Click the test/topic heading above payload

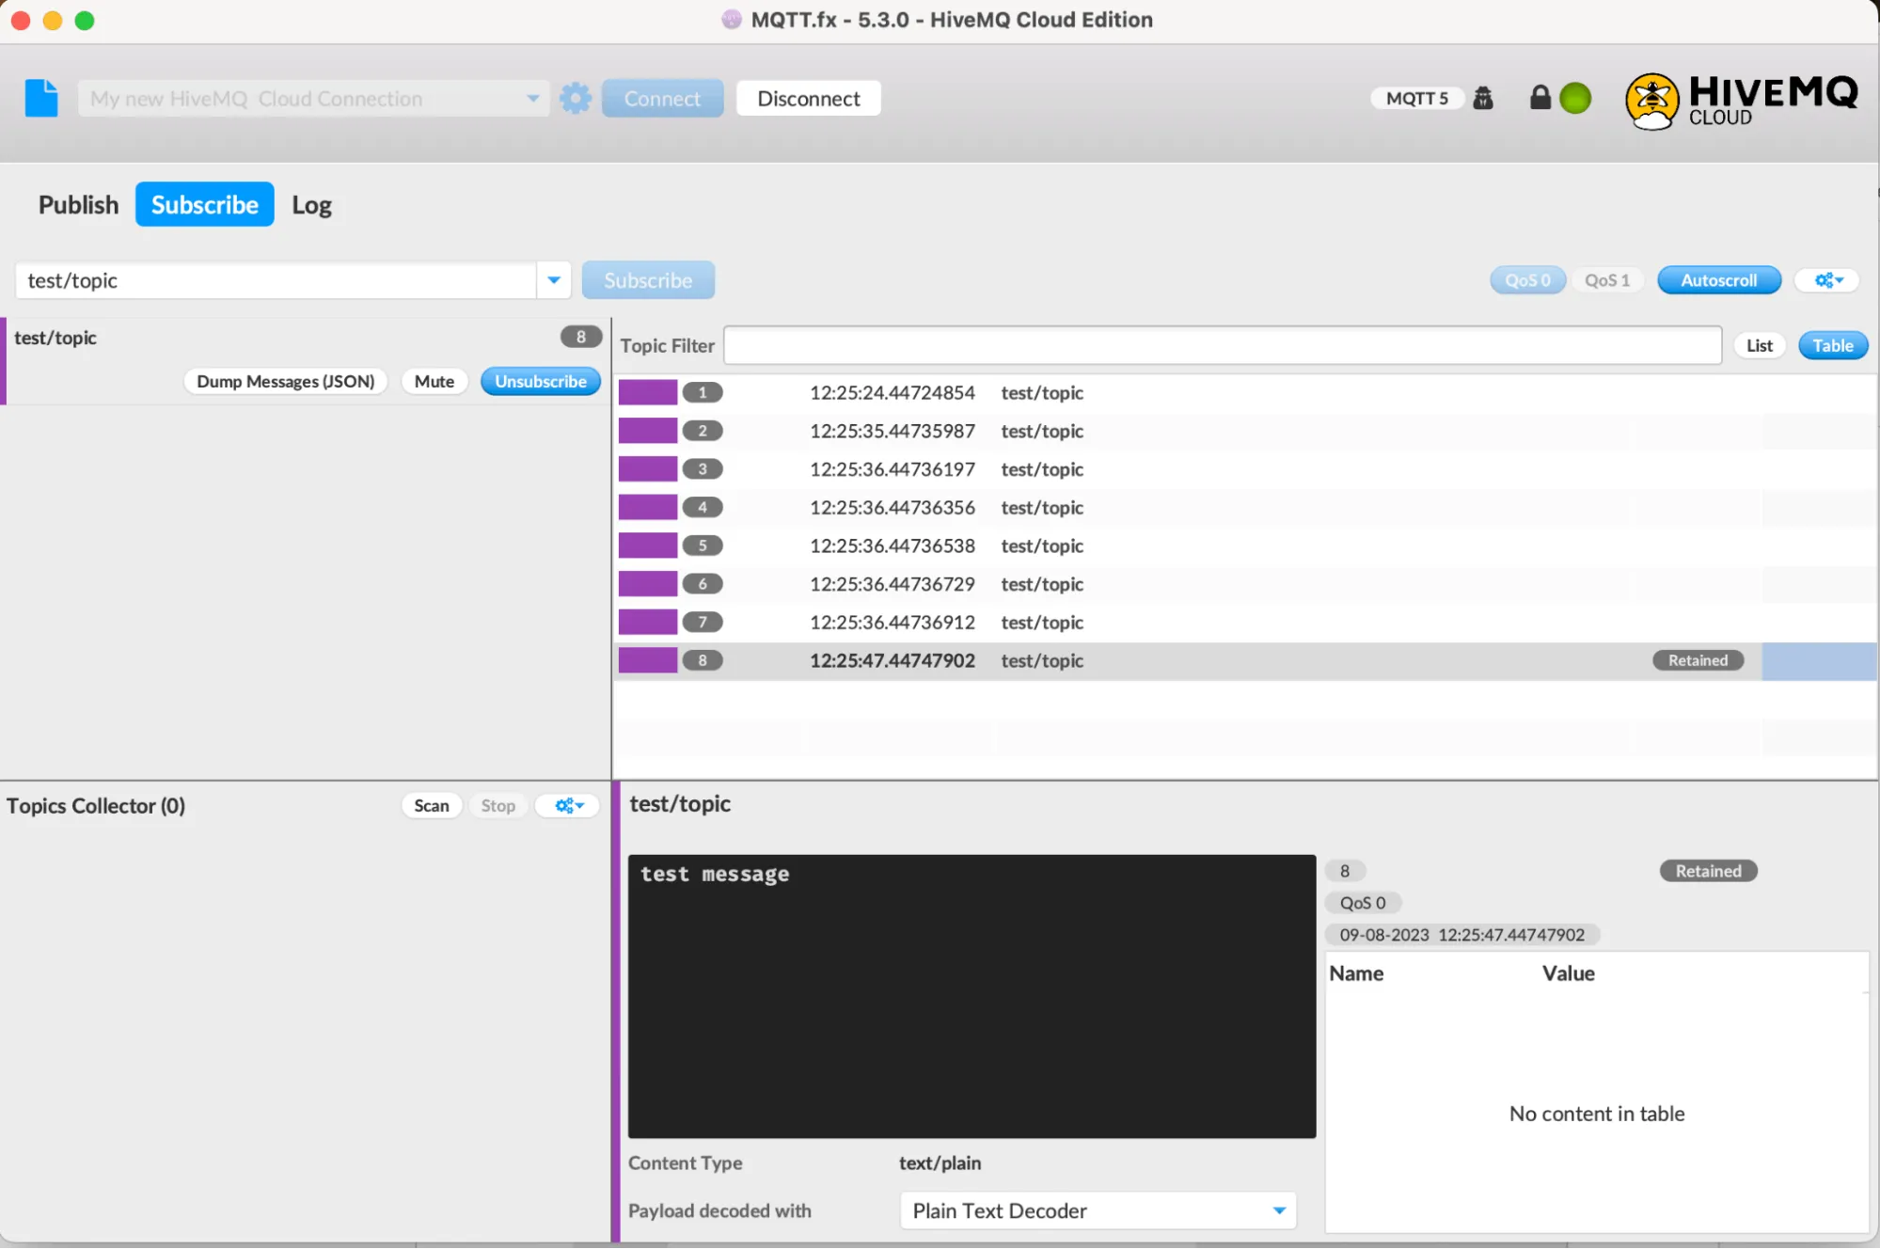(x=680, y=804)
